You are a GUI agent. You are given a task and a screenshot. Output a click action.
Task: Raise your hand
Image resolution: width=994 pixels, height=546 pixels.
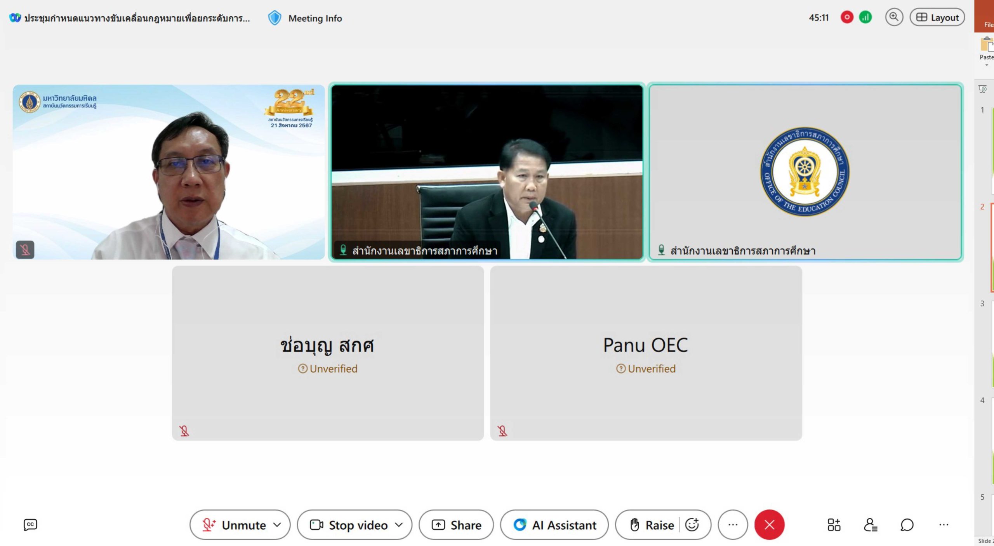pos(652,525)
